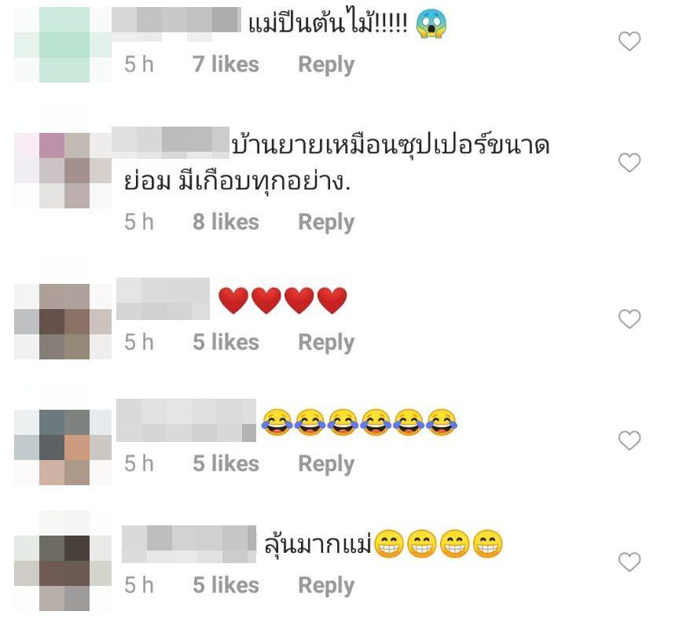
Task: View who gave the 7 likes
Action: pos(226,64)
